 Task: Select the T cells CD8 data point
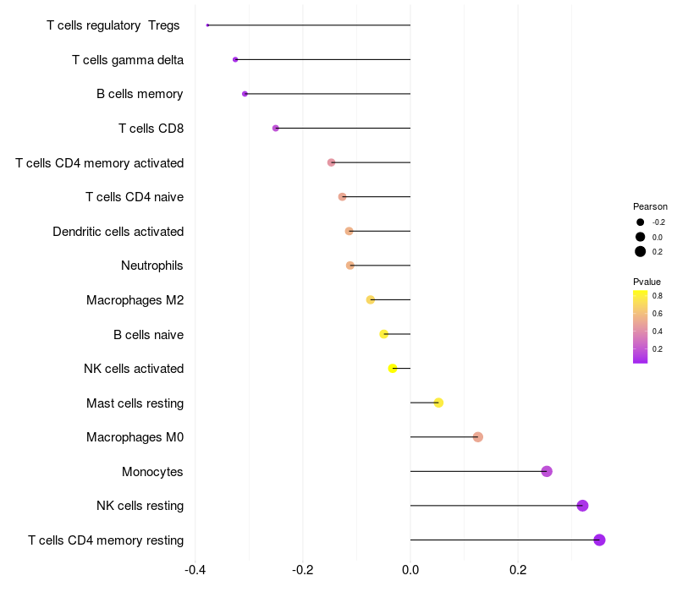coord(275,129)
